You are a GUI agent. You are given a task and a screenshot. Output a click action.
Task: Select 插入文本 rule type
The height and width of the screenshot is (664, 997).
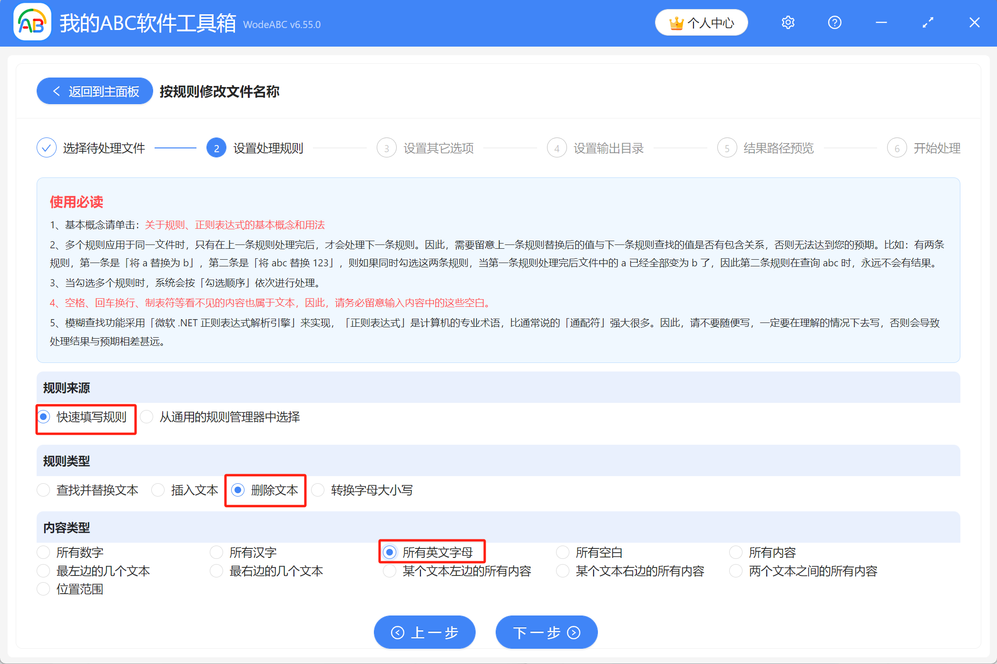158,490
